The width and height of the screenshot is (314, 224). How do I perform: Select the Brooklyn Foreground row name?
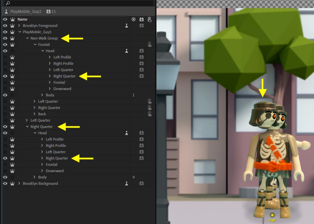click(40, 26)
